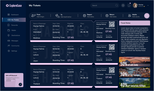Click the Premium badge under Hayiqa
Viewport: 154px width, 91px height.
[x=142, y=6]
